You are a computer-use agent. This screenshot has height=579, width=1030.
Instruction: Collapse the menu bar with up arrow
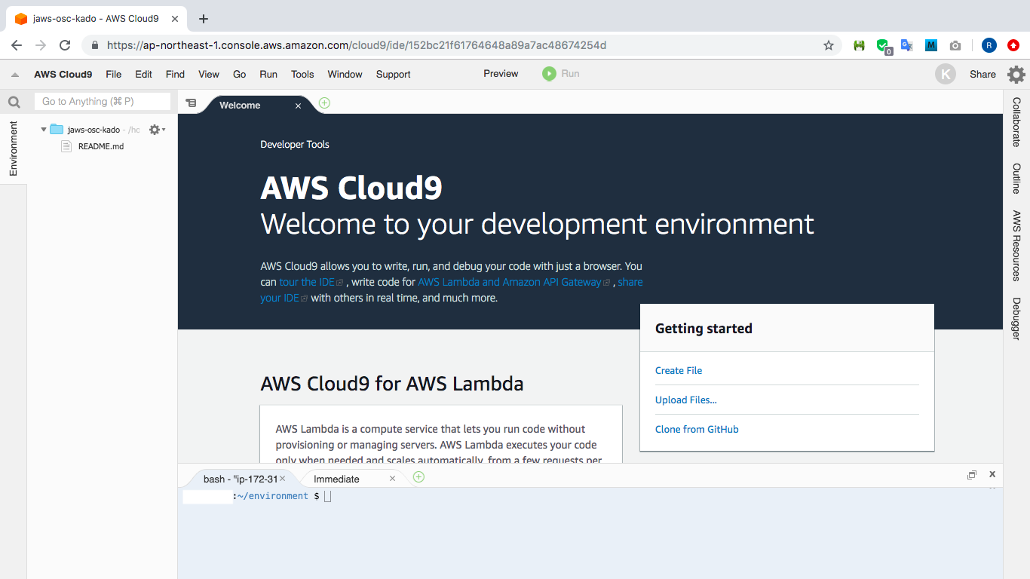click(15, 75)
